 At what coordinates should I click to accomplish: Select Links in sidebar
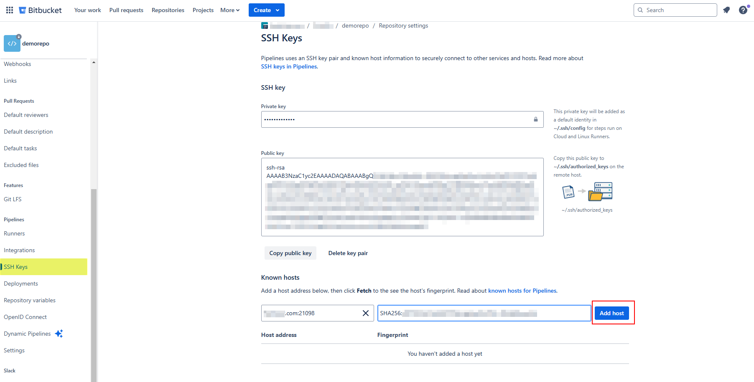(x=10, y=81)
